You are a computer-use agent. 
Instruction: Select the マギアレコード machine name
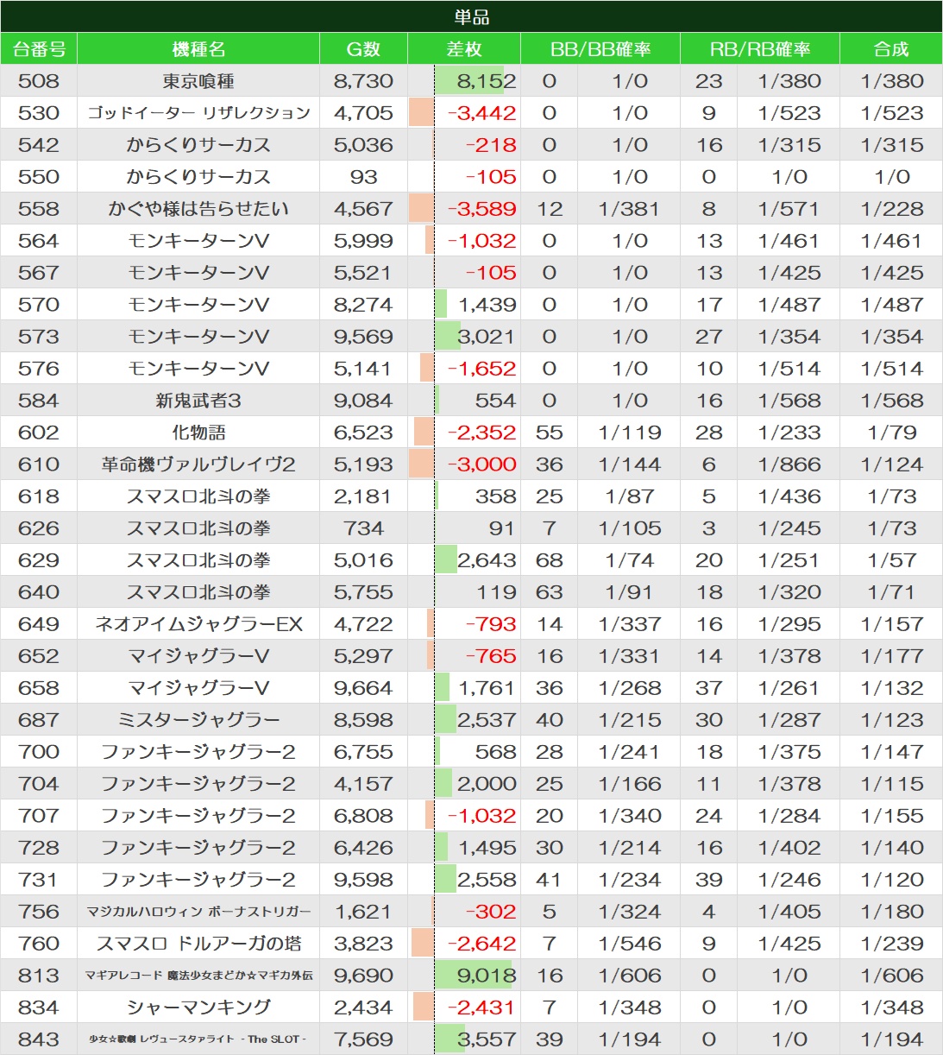tap(198, 976)
